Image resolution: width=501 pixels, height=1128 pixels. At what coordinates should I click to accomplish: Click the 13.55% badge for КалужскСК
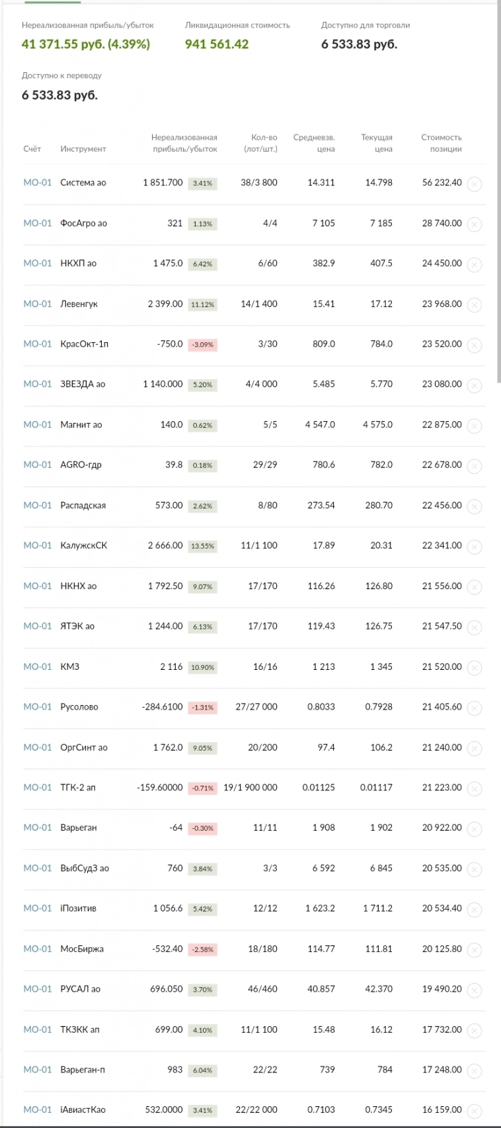coord(202,546)
